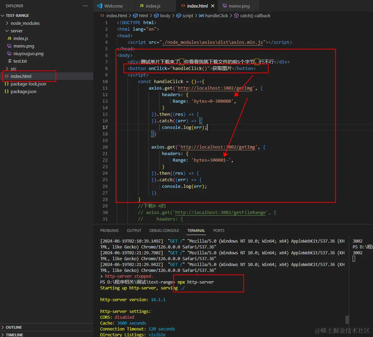The height and width of the screenshot is (337, 373).
Task: Click line number 17 in the gutter
Action: (105, 127)
